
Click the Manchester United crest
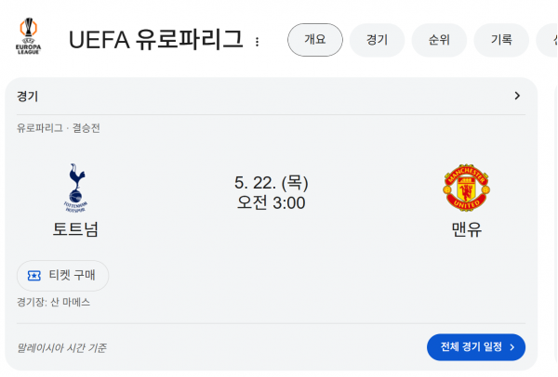[x=466, y=188]
